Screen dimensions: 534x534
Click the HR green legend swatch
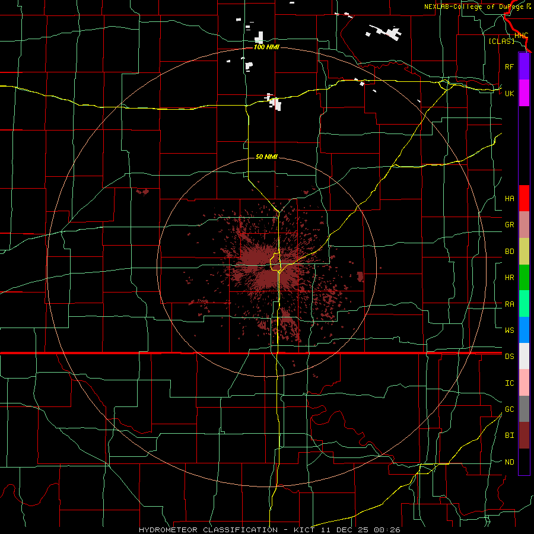click(524, 277)
